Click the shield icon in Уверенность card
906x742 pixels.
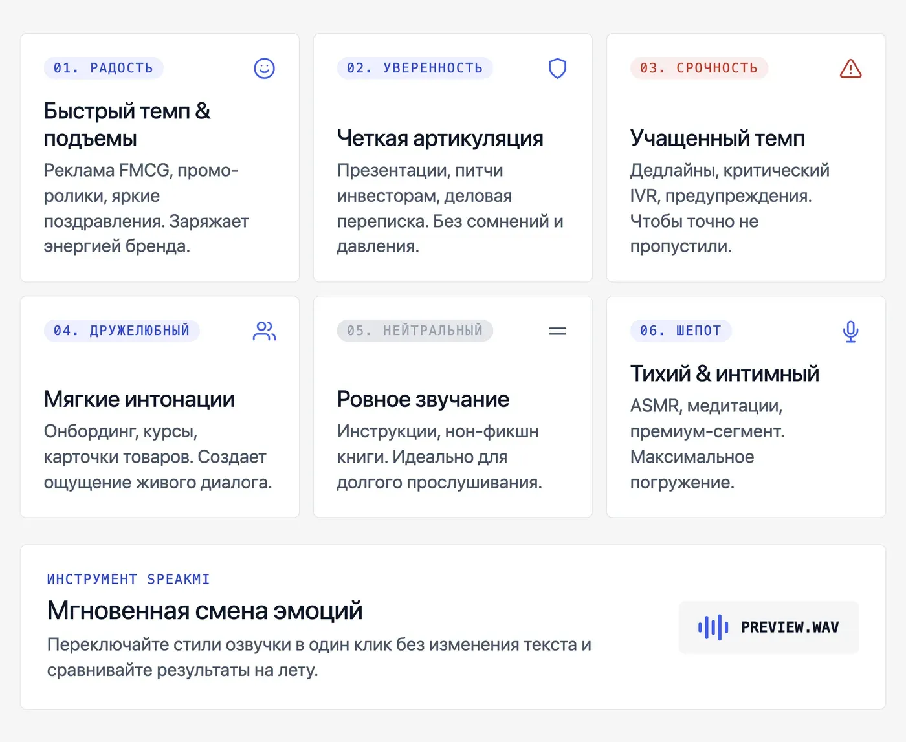click(557, 69)
